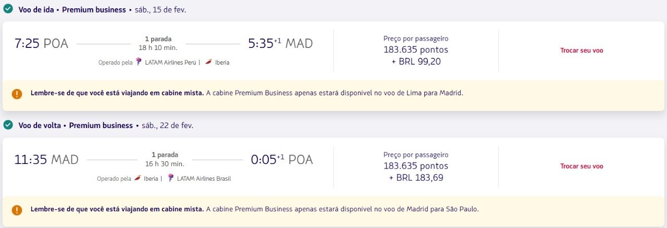Click the orange warning icon in the Lima notice
The width and height of the screenshot is (667, 228).
click(17, 94)
